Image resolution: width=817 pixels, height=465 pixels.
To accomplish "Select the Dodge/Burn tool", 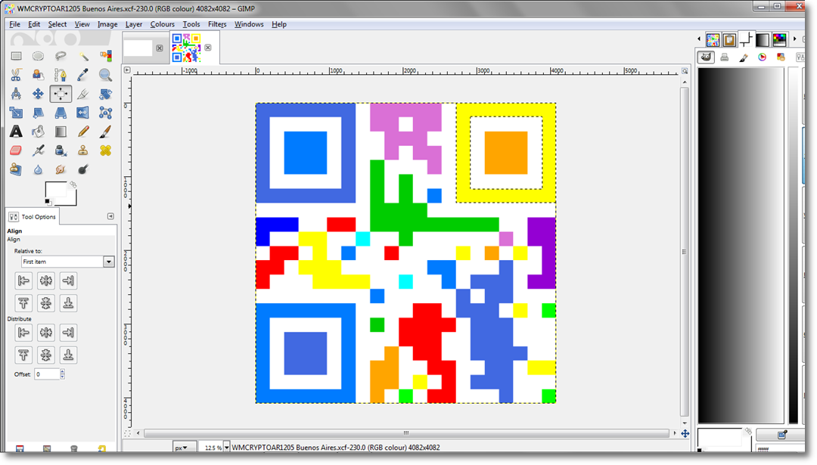I will coord(83,169).
